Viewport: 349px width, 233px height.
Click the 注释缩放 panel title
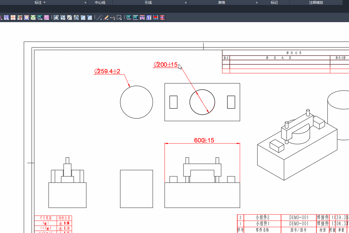[316, 3]
